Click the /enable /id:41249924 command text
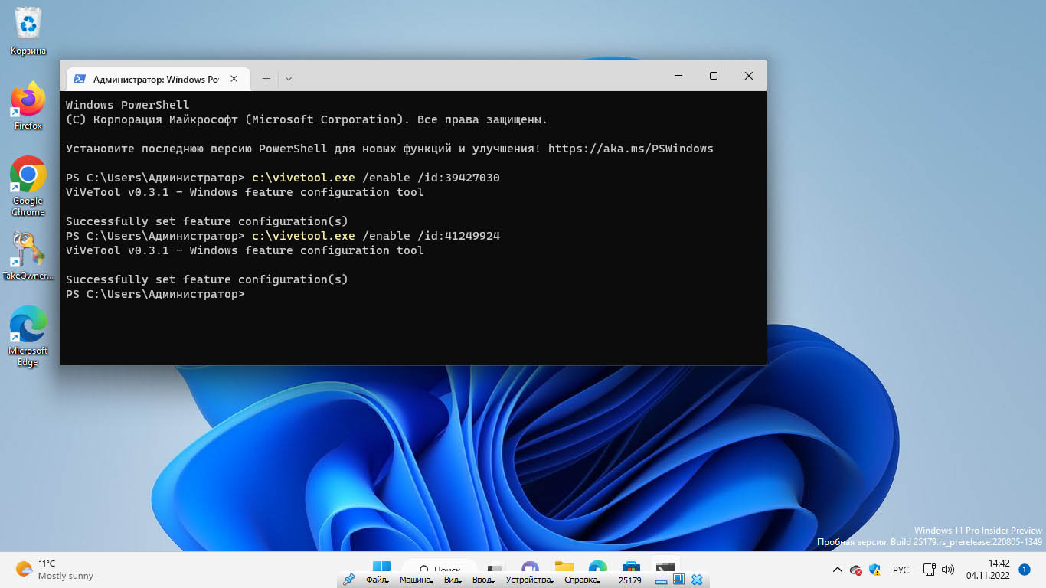Image resolution: width=1046 pixels, height=588 pixels. (430, 236)
